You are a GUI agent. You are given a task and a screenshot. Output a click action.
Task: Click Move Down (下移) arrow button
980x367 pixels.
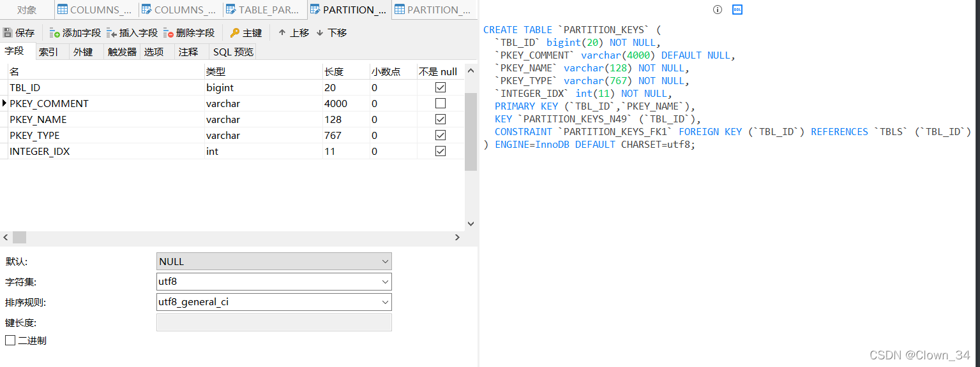[331, 32]
